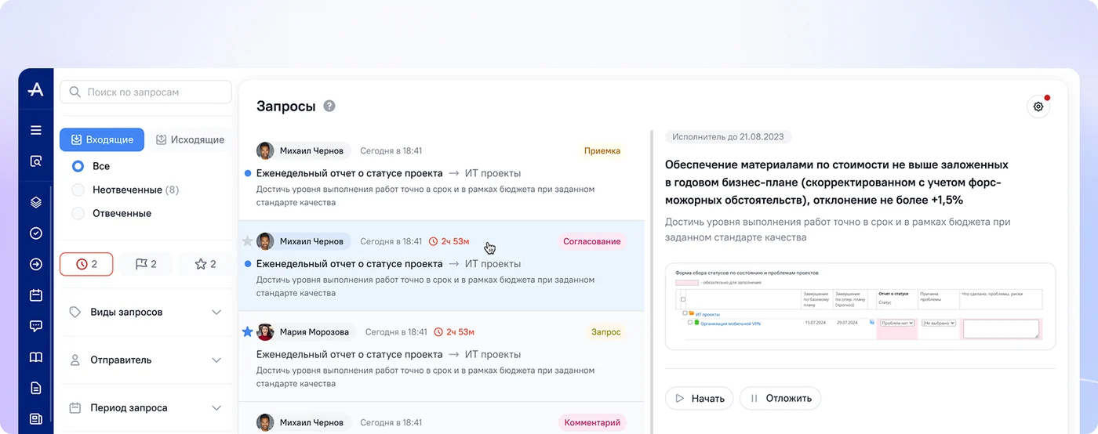Open the layers stack sidebar icon
1098x434 pixels.
coord(35,202)
